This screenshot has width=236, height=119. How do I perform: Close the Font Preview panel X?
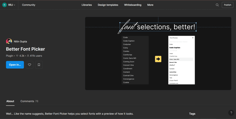(x=193, y=38)
